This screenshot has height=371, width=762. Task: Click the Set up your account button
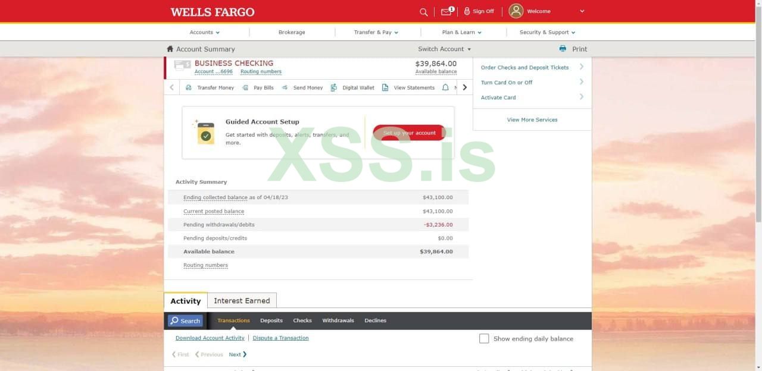click(x=409, y=133)
